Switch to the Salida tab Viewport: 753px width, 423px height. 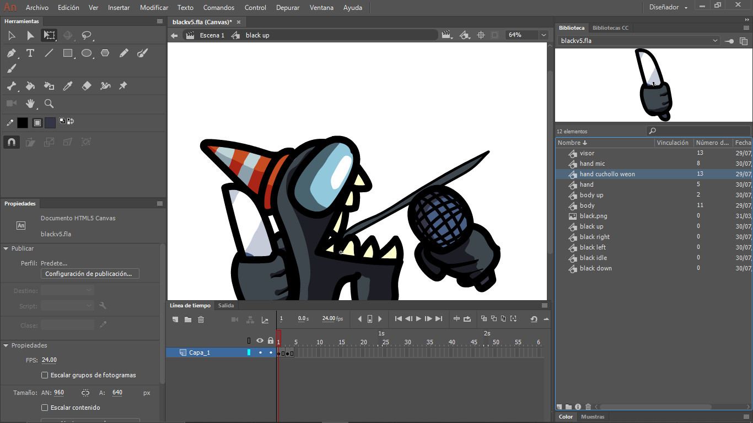(226, 305)
